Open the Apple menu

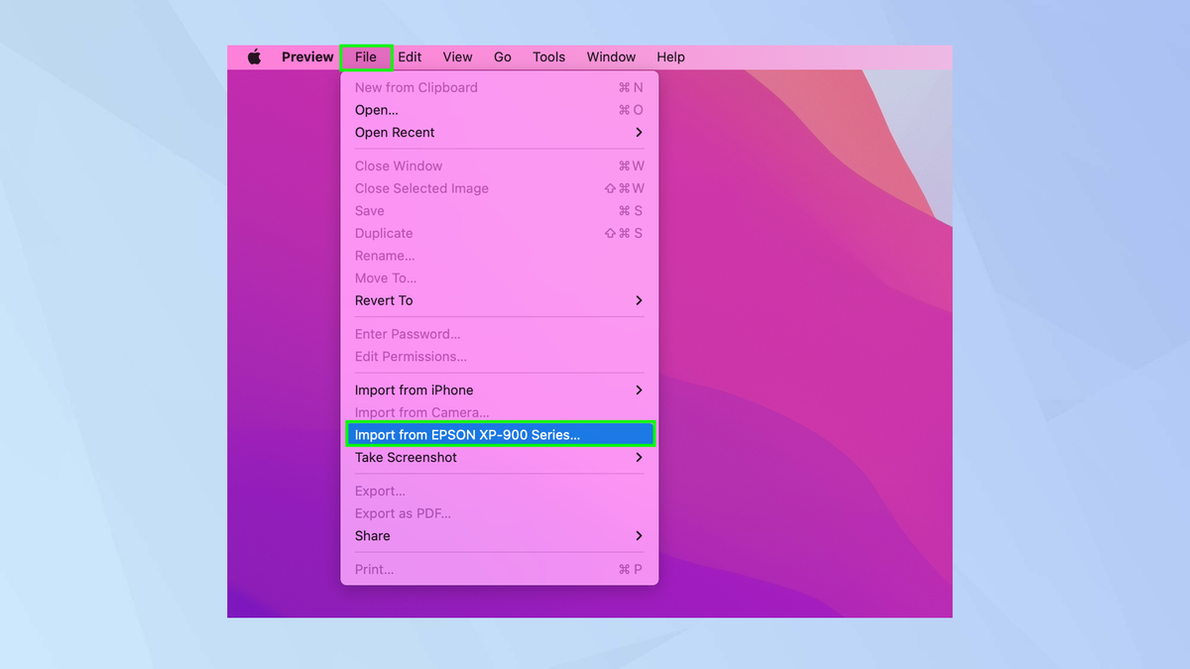255,56
